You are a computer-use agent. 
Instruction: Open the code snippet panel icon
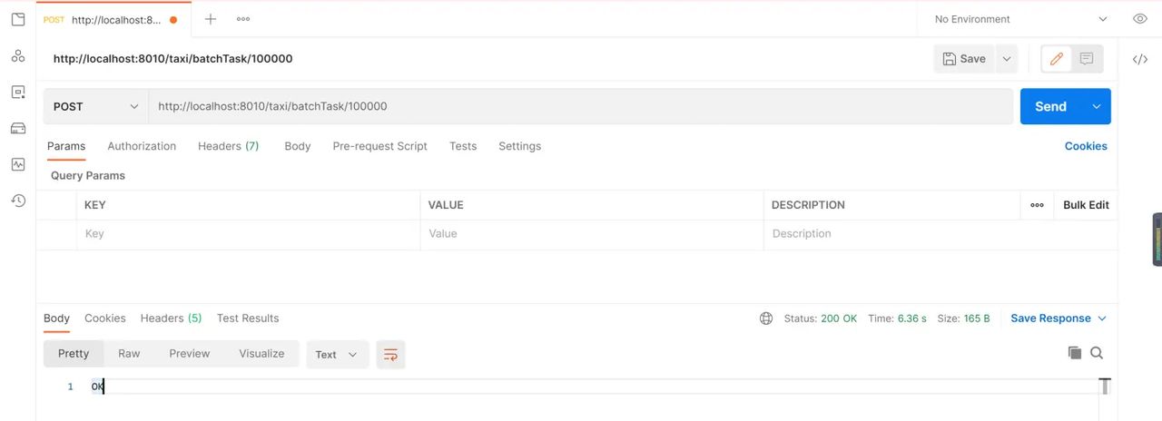coord(1140,59)
